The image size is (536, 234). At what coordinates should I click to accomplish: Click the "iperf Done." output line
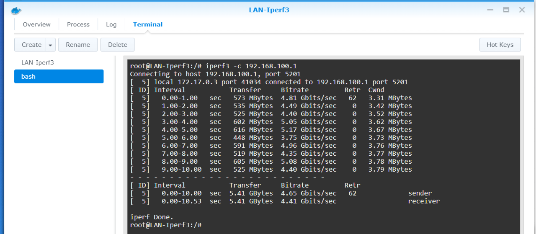(152, 217)
